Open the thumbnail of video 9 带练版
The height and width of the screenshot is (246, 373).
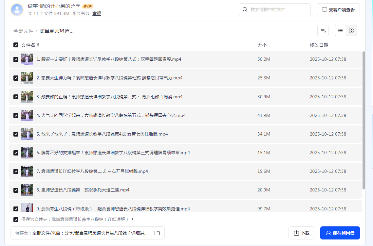pos(27,208)
